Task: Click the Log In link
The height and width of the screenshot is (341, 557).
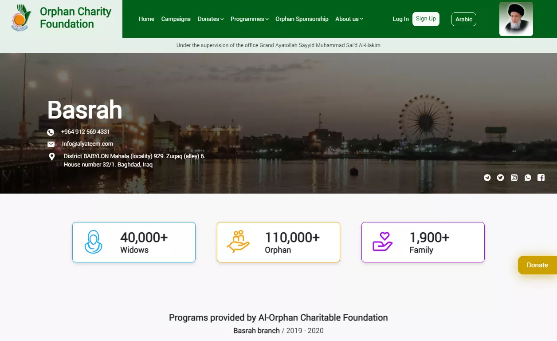Action: [x=401, y=19]
